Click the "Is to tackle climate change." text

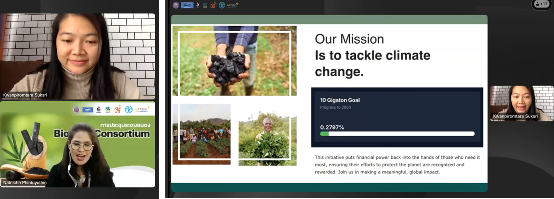pyautogui.click(x=373, y=64)
